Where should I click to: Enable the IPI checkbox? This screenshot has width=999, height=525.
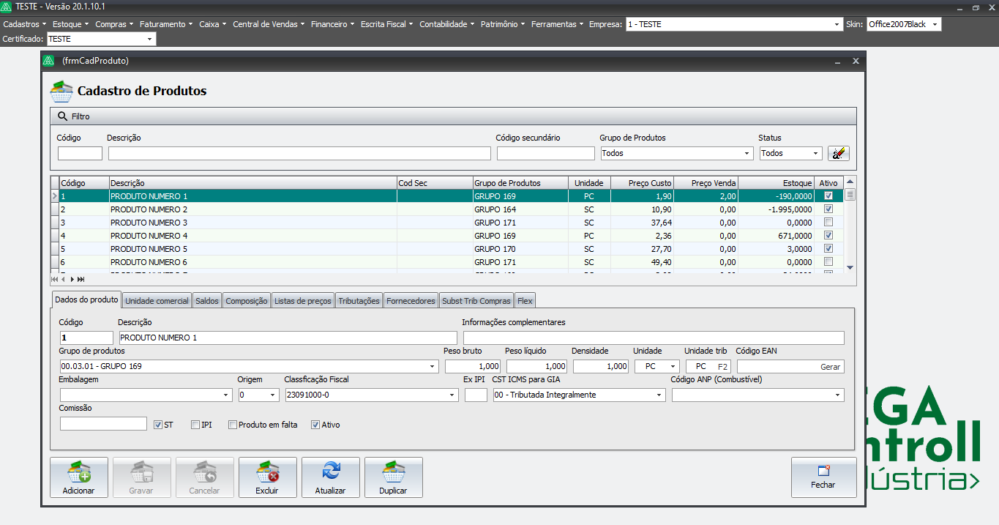tap(195, 425)
